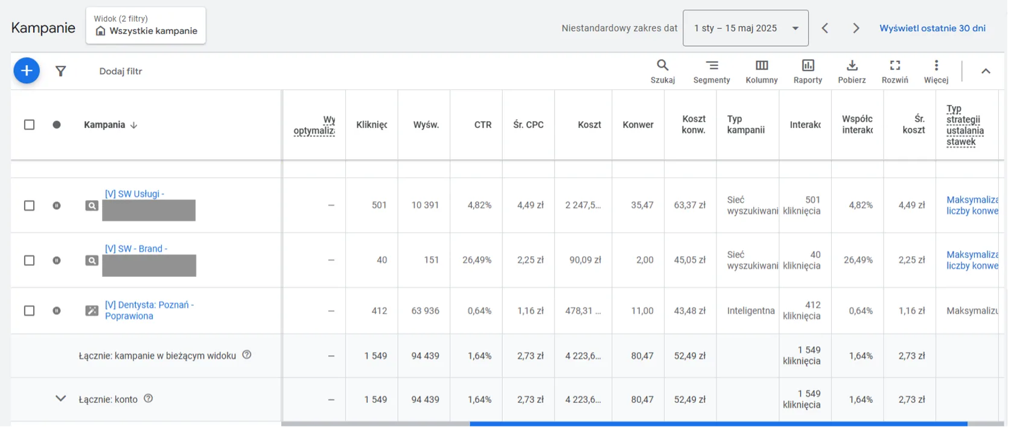Screen dimensions: 1014x427
Task: Toggle the select-all header checkbox
Action: click(29, 125)
